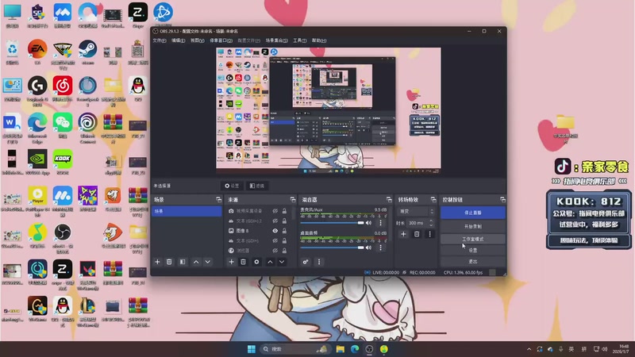The height and width of the screenshot is (357, 635).
Task: Move scene down arrow in 场景 panel
Action: click(x=207, y=262)
